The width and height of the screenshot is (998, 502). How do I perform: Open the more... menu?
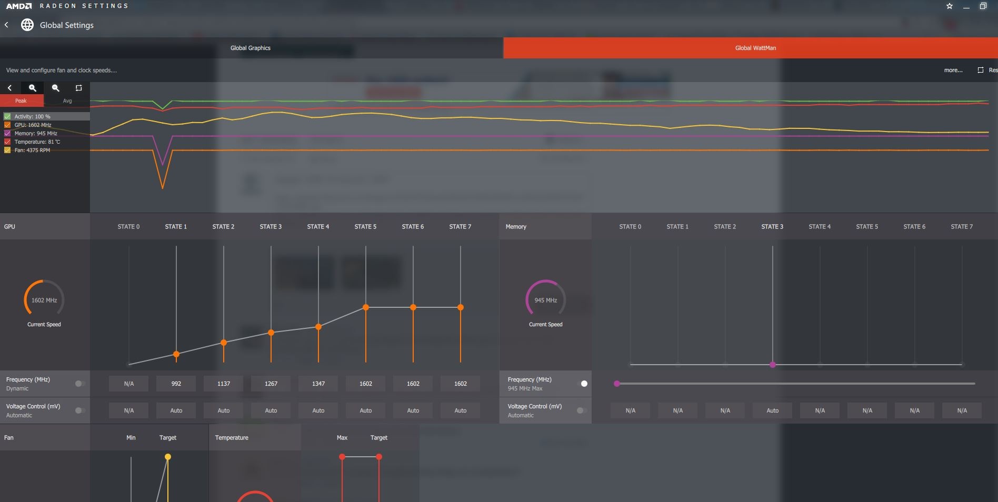953,70
